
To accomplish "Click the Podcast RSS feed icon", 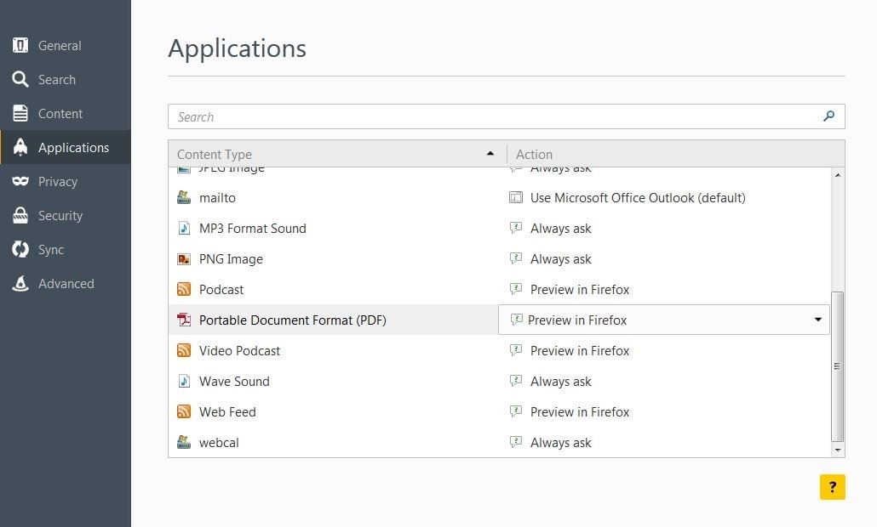I will click(184, 289).
